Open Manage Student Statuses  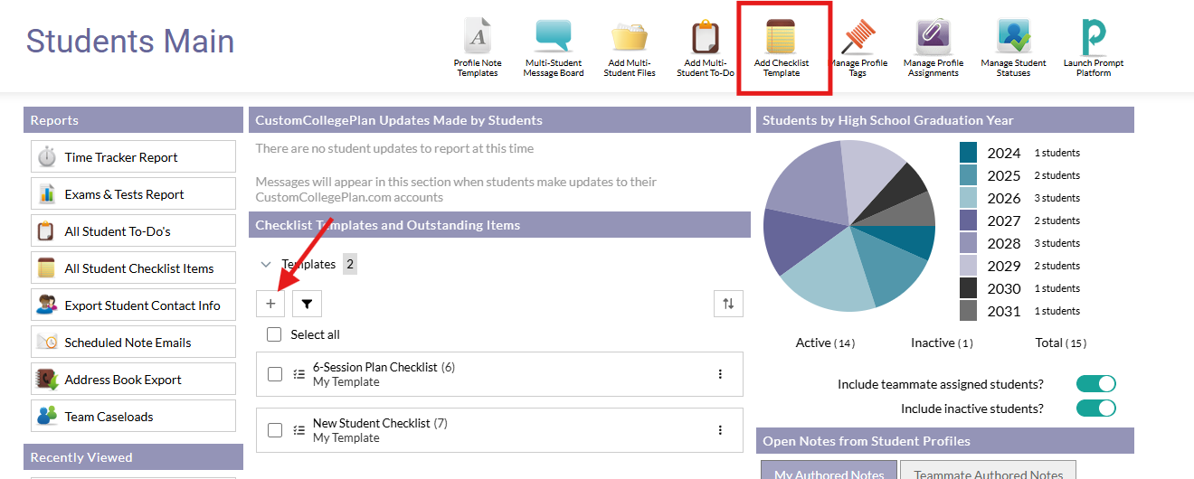pos(1013,37)
